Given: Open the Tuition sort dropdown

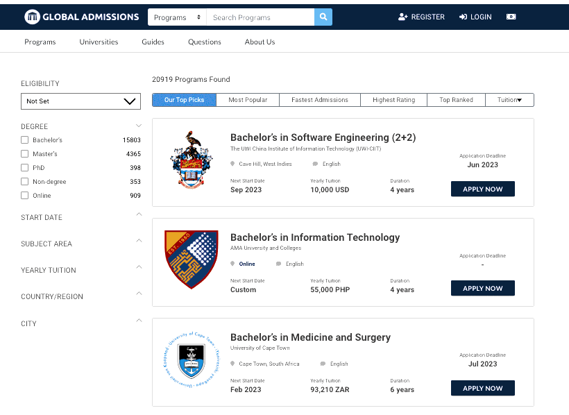Looking at the screenshot, I should coord(509,100).
